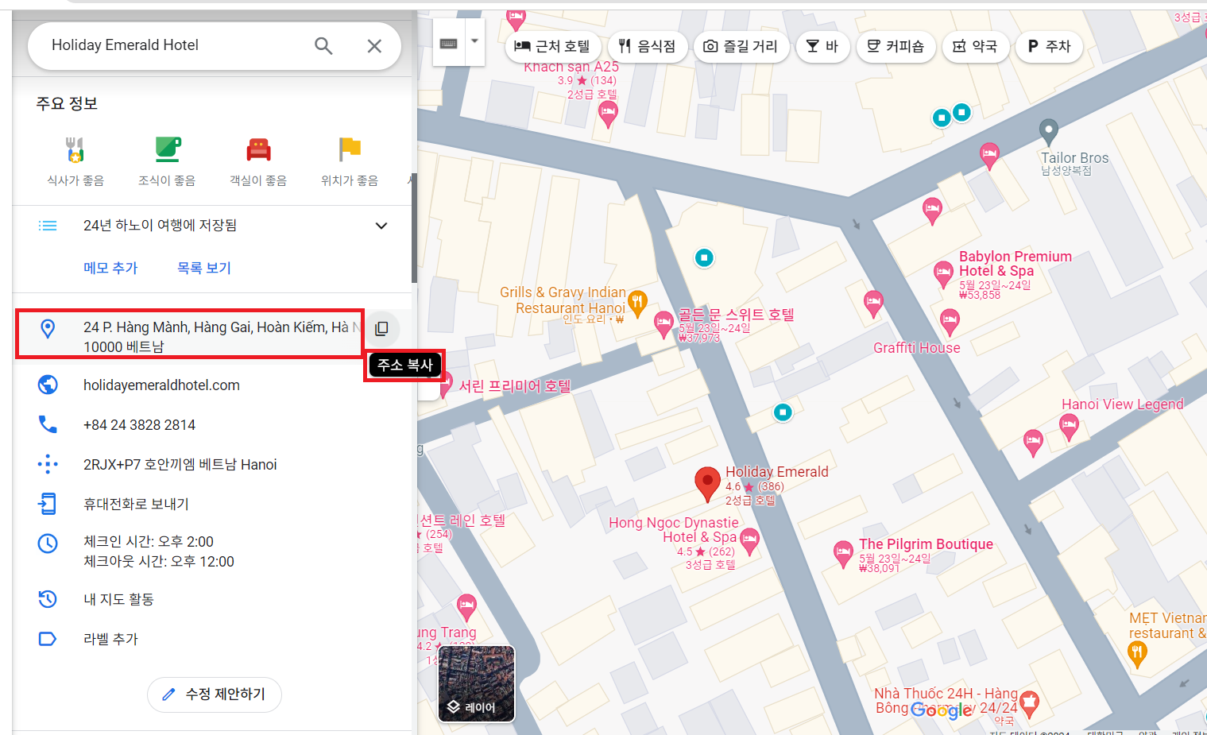Click the red Holiday Emerald map pin
Image resolution: width=1207 pixels, height=735 pixels.
[707, 485]
